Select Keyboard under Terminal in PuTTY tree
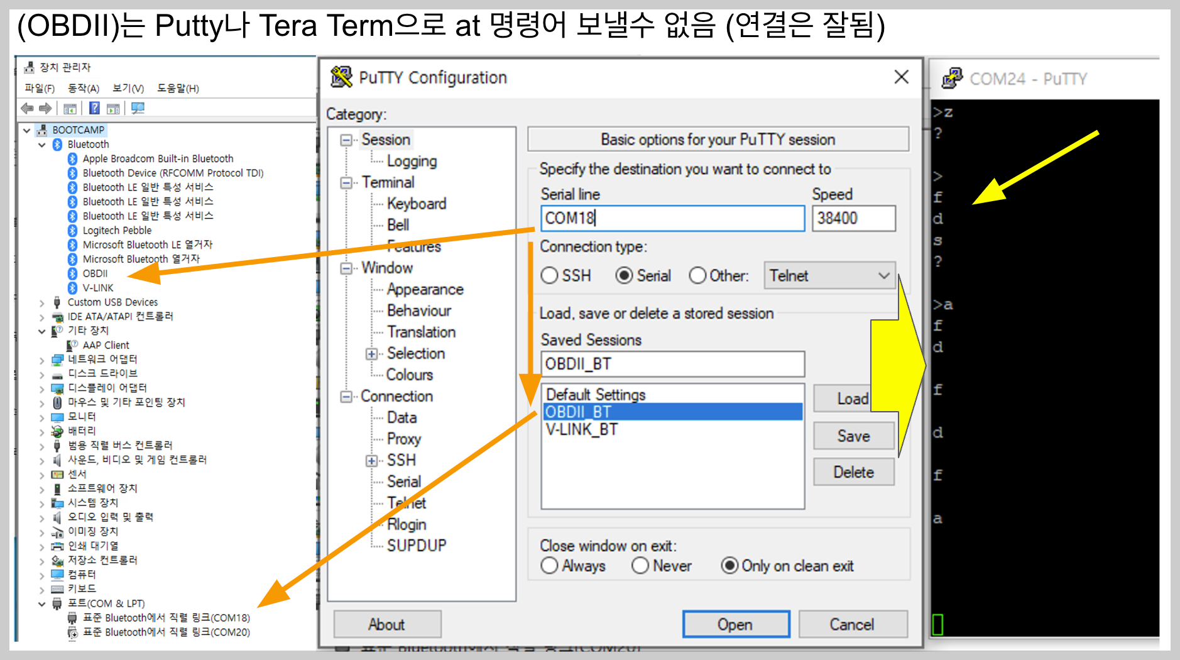 point(417,204)
